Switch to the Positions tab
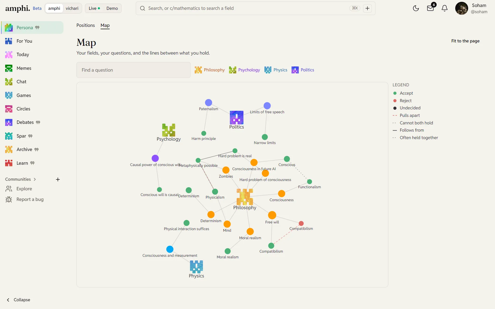 [x=85, y=25]
